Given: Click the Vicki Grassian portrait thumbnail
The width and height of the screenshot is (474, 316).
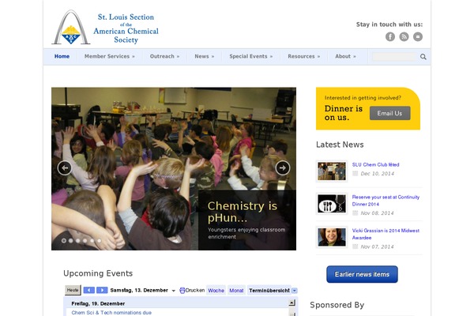Looking at the screenshot, I should (332, 237).
